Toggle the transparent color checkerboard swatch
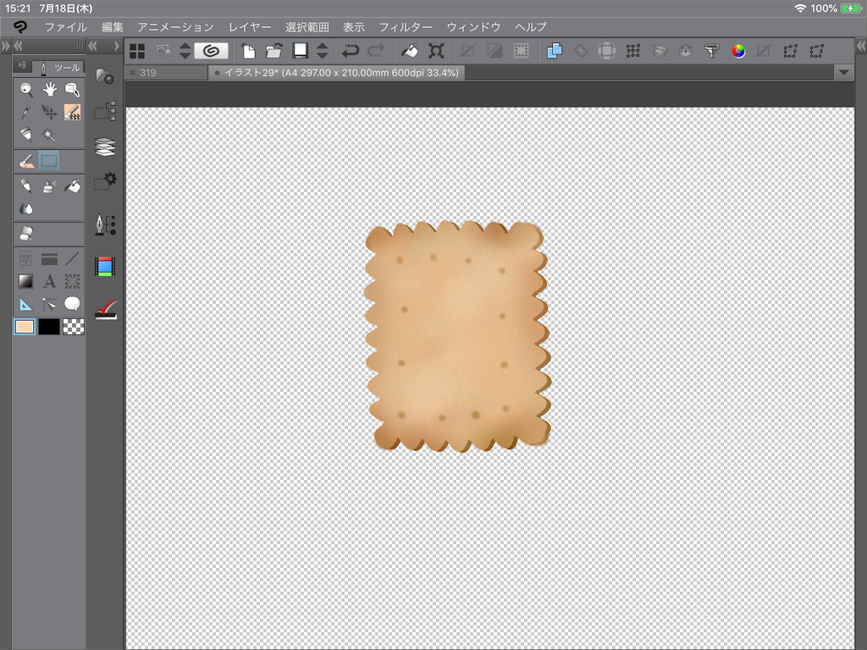Viewport: 867px width, 650px height. [73, 327]
